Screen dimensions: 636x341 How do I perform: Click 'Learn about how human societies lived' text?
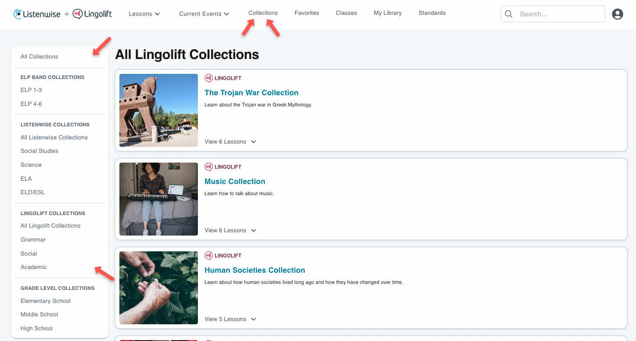tap(304, 282)
